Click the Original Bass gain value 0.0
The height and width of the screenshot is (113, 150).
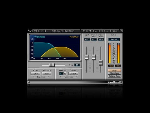pyautogui.click(x=94, y=40)
